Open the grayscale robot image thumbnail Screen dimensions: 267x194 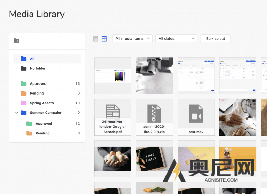[154, 76]
